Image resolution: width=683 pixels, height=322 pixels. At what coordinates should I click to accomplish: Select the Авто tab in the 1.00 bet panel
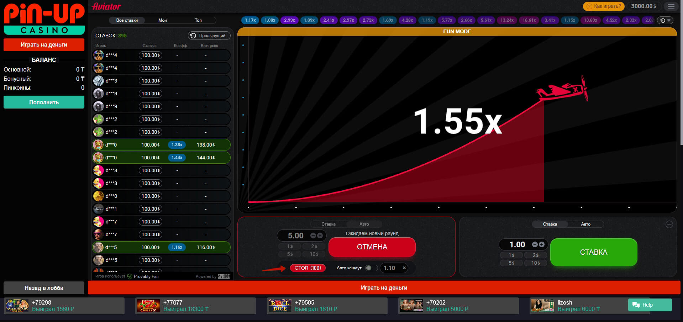pyautogui.click(x=586, y=224)
